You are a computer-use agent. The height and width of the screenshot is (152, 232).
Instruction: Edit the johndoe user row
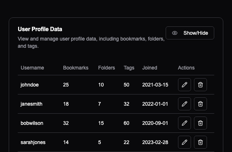pos(185,85)
